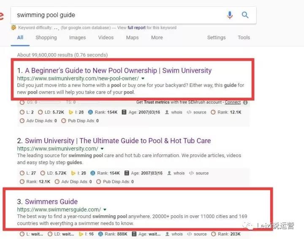The image size is (304, 239).
Task: View source for result 1
Action: tap(197, 112)
